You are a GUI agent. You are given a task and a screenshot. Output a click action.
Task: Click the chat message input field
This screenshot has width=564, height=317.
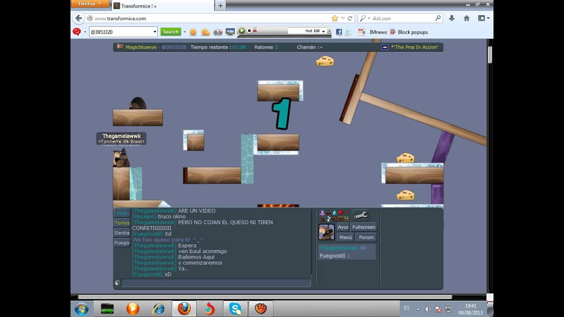click(x=216, y=283)
